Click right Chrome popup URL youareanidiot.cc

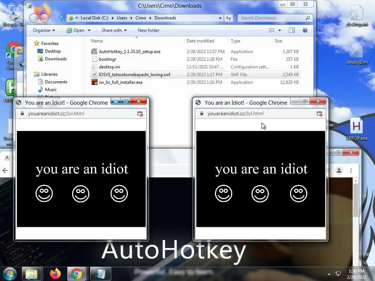coord(235,113)
